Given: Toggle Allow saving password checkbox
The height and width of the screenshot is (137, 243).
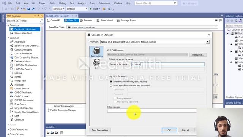Looking at the screenshot, I should 115,102.
